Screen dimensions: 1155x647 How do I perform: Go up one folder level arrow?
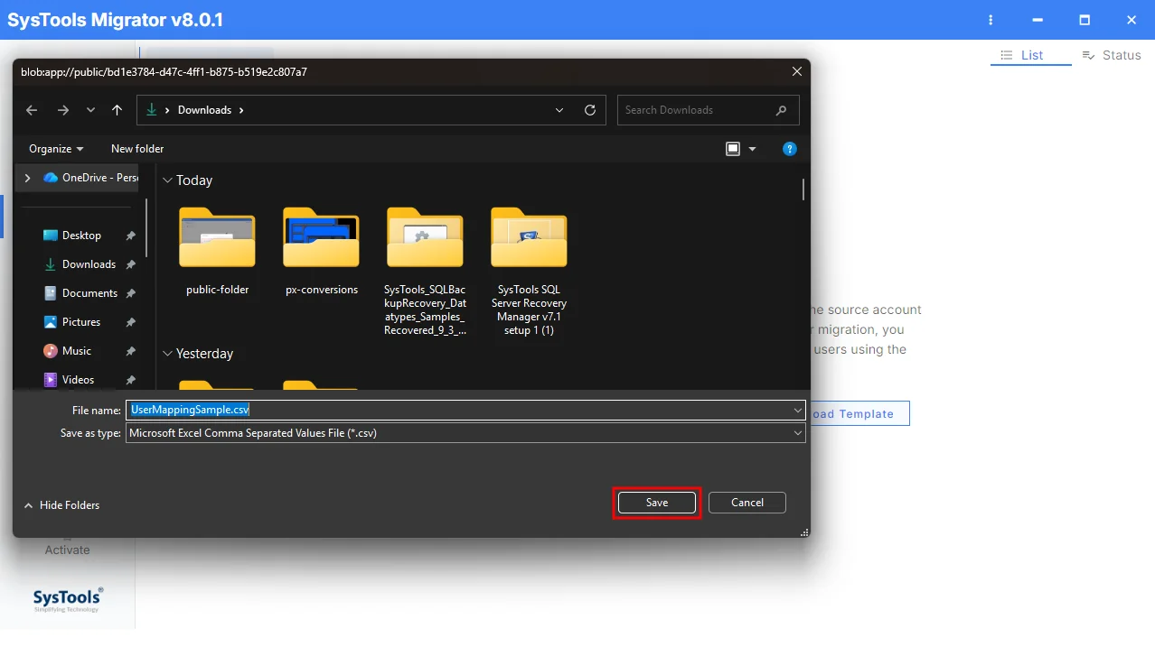(x=117, y=110)
